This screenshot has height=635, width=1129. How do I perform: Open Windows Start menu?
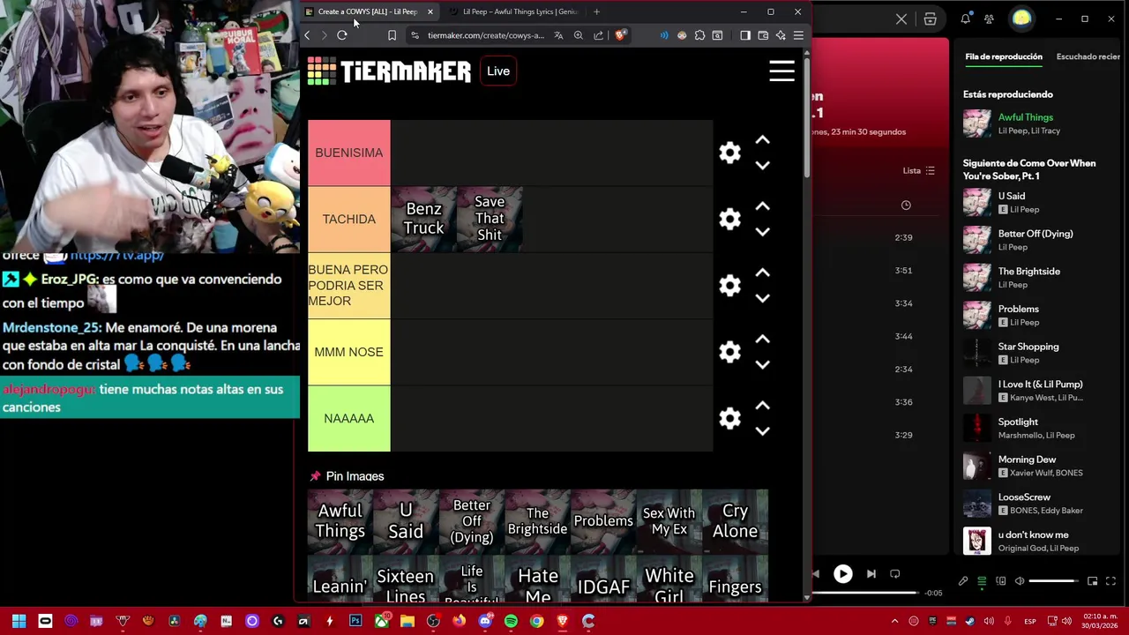coord(19,621)
